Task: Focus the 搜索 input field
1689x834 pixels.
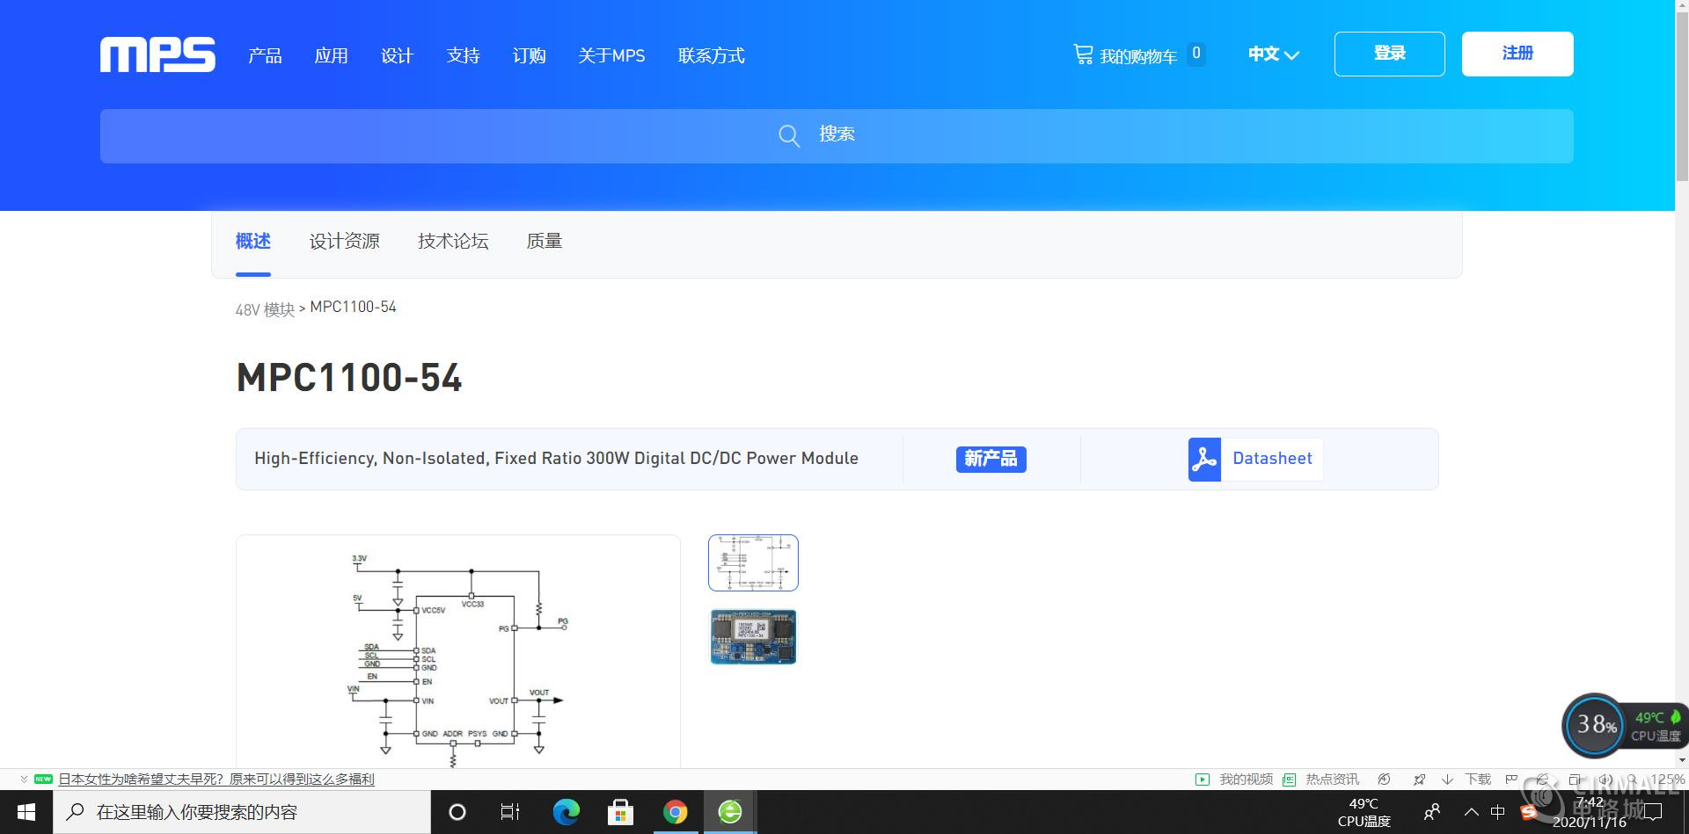Action: [x=837, y=136]
